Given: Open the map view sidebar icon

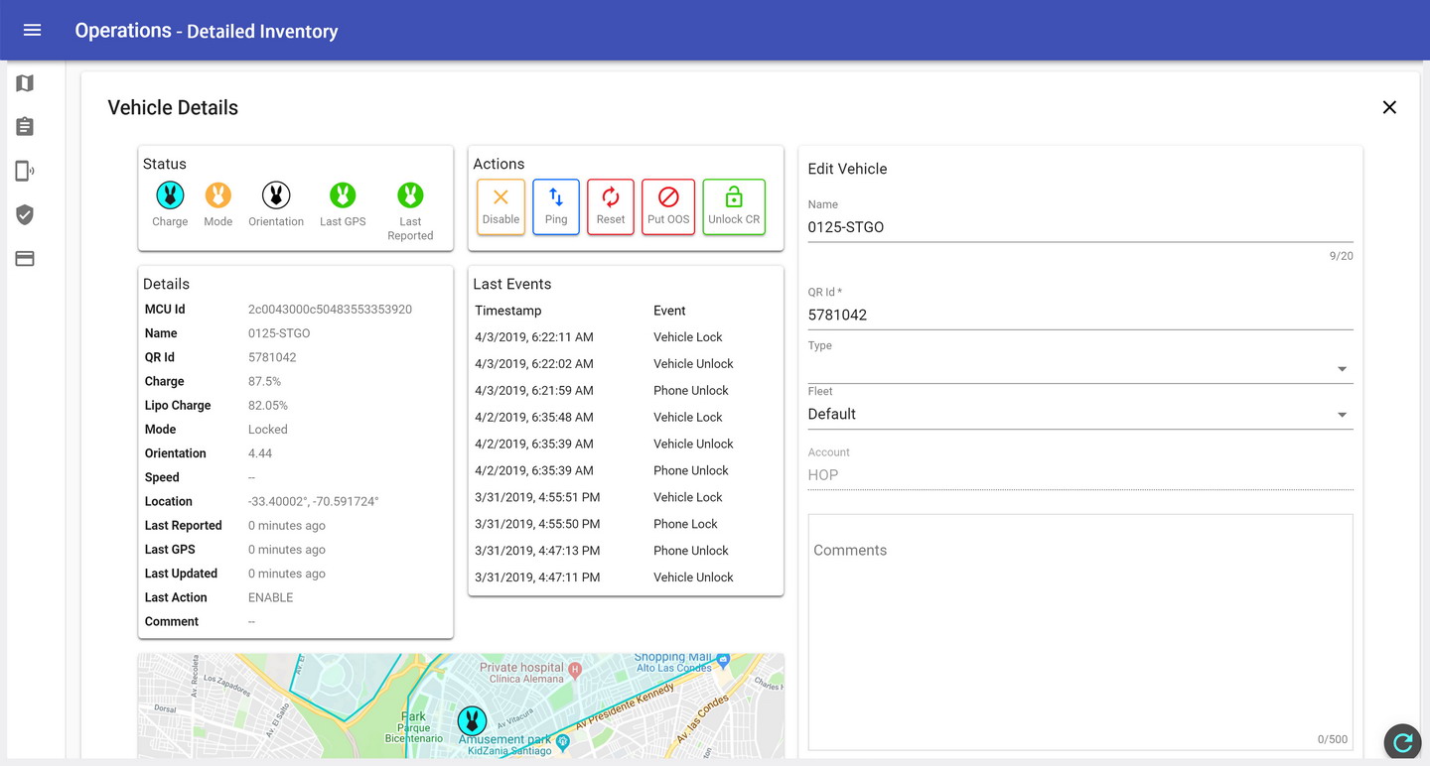Looking at the screenshot, I should pyautogui.click(x=25, y=83).
